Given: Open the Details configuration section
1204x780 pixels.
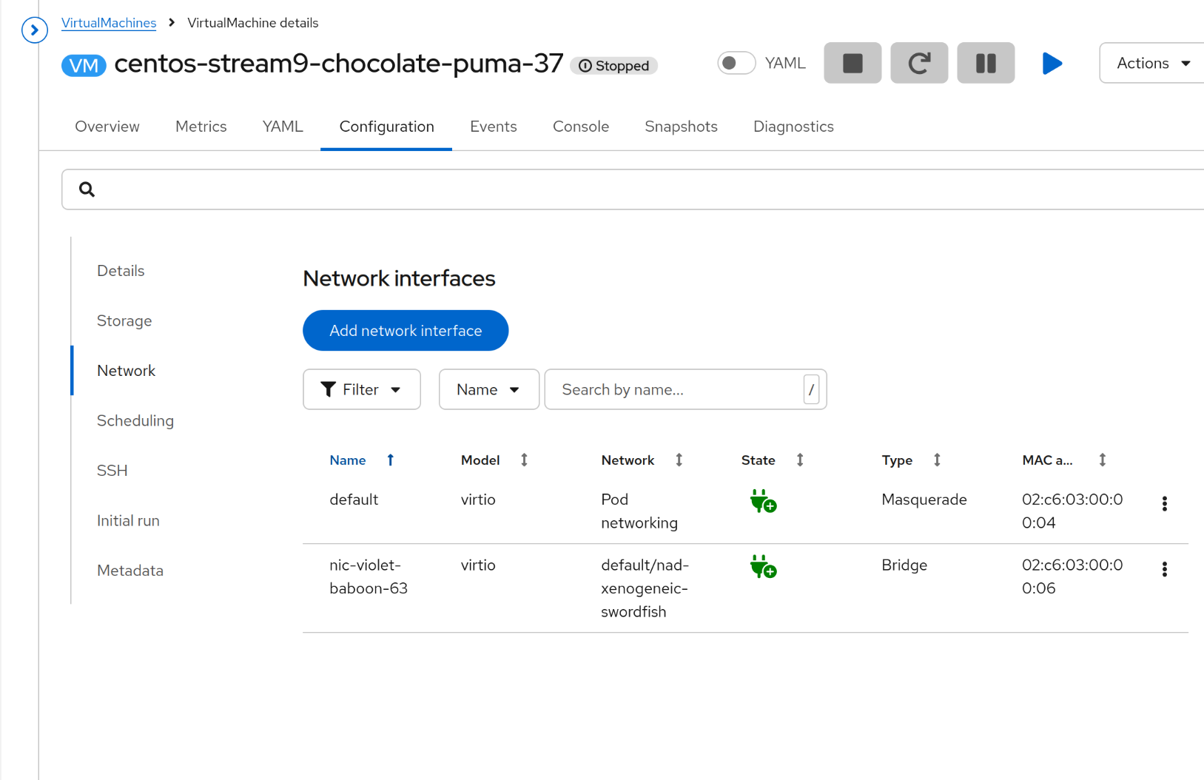Looking at the screenshot, I should [x=121, y=271].
